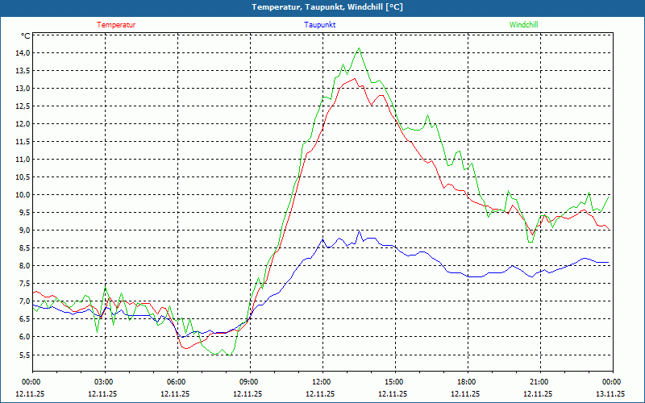Click the 13.11.25 date label
Viewport: 645px width, 403px height.
tap(610, 394)
